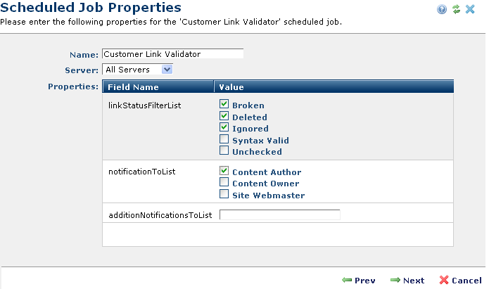The height and width of the screenshot is (289, 489).
Task: Enable the Unchecked status checkbox
Action: pyautogui.click(x=224, y=150)
